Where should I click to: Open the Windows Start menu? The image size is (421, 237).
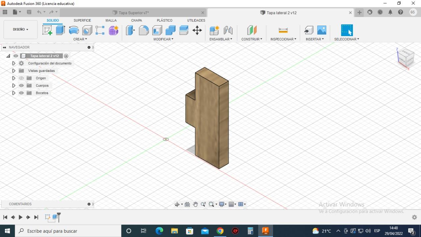(x=7, y=231)
